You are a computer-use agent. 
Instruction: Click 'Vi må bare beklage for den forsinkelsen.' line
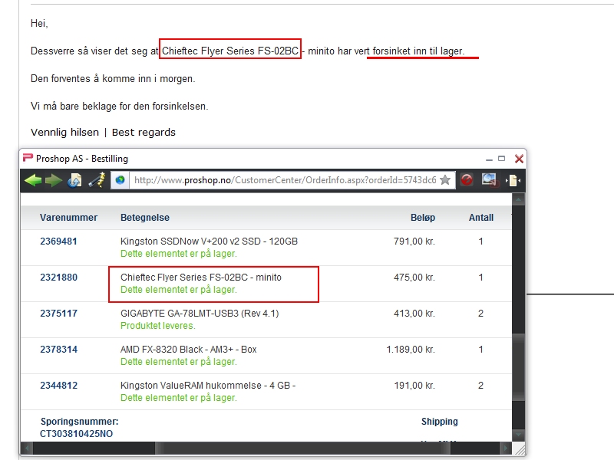pyautogui.click(x=120, y=106)
